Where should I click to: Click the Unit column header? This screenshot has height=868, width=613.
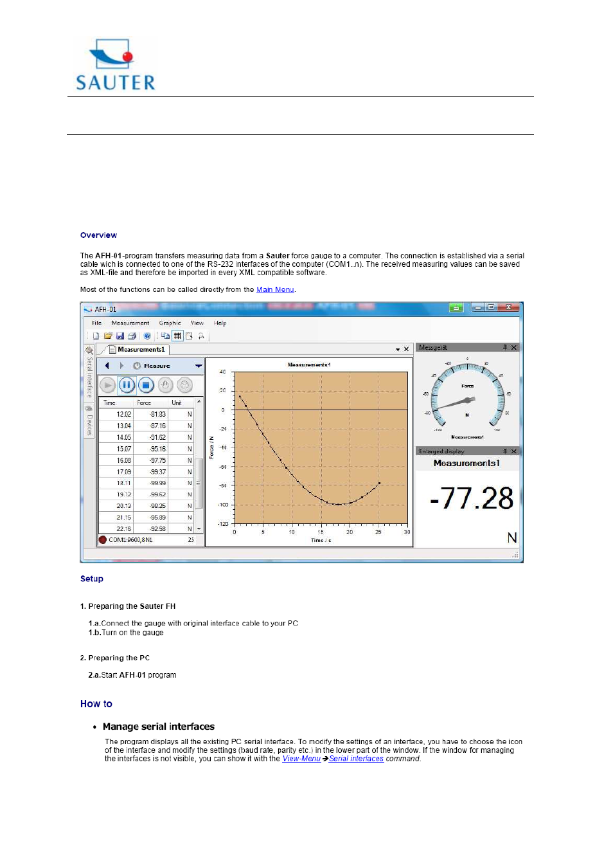pyautogui.click(x=181, y=402)
